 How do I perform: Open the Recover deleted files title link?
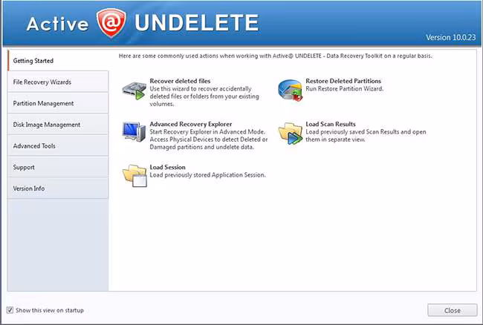(180, 81)
